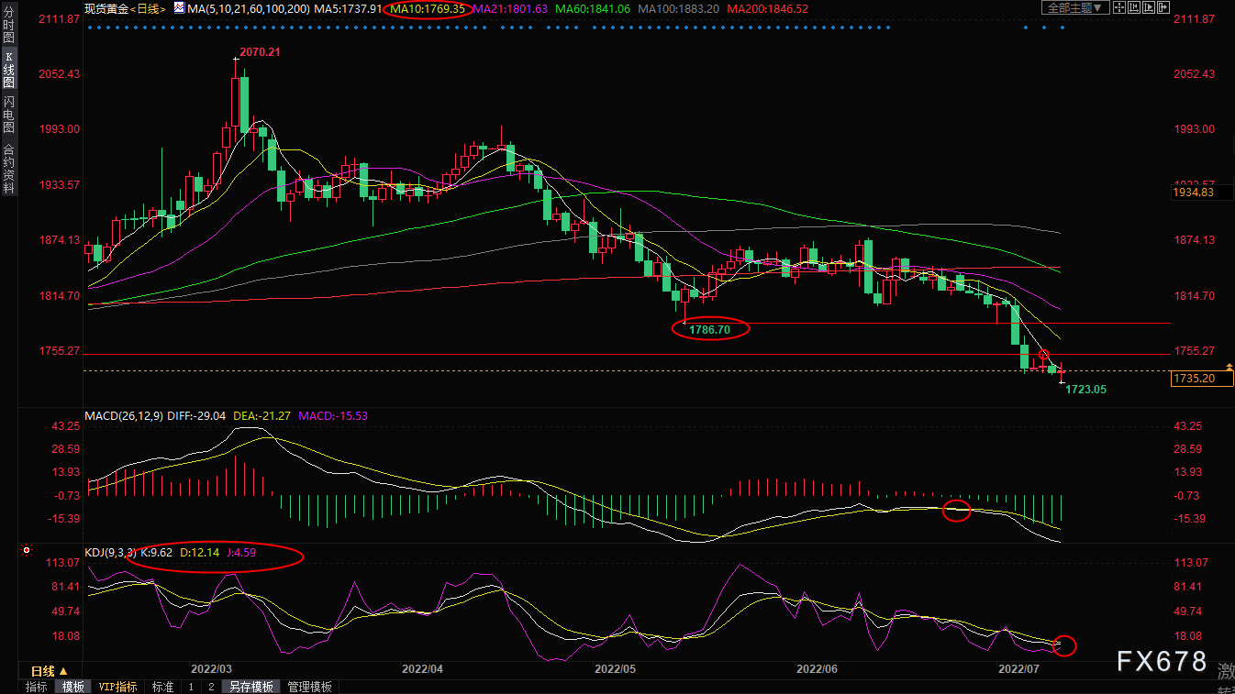Toggle the 模板 bottom tab

[72, 687]
